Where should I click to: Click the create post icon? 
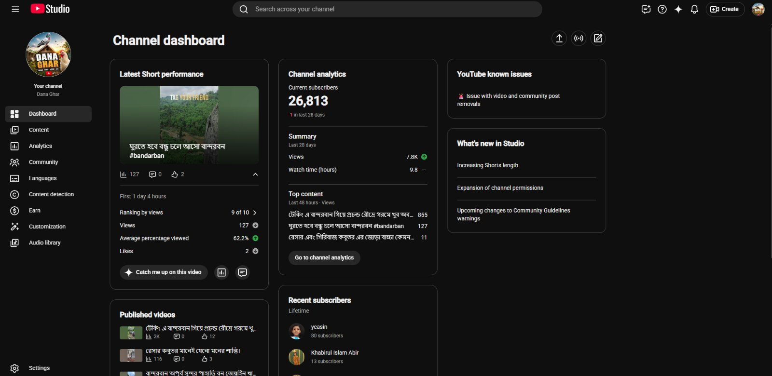click(x=598, y=38)
